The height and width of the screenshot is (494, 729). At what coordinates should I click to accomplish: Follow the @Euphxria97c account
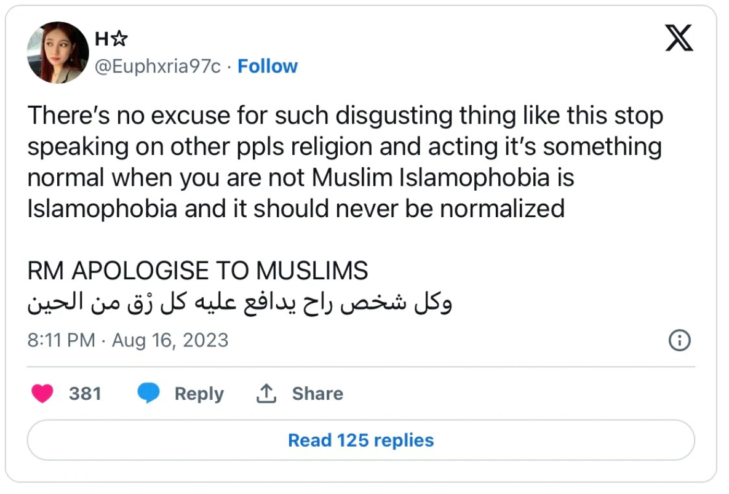[x=268, y=66]
